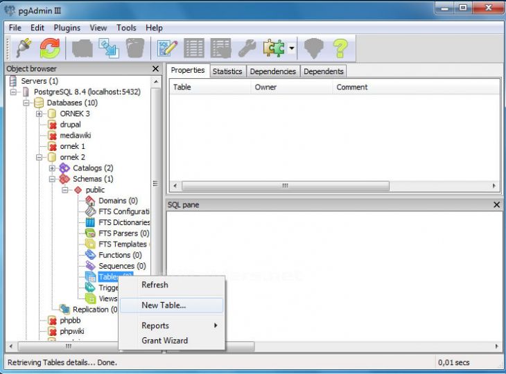
Task: Select the Databases (10) node
Action: pyautogui.click(x=72, y=103)
